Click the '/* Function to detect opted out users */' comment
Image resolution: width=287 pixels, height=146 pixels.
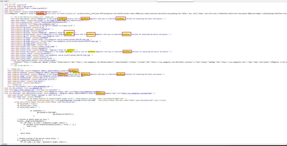[x=33, y=119]
